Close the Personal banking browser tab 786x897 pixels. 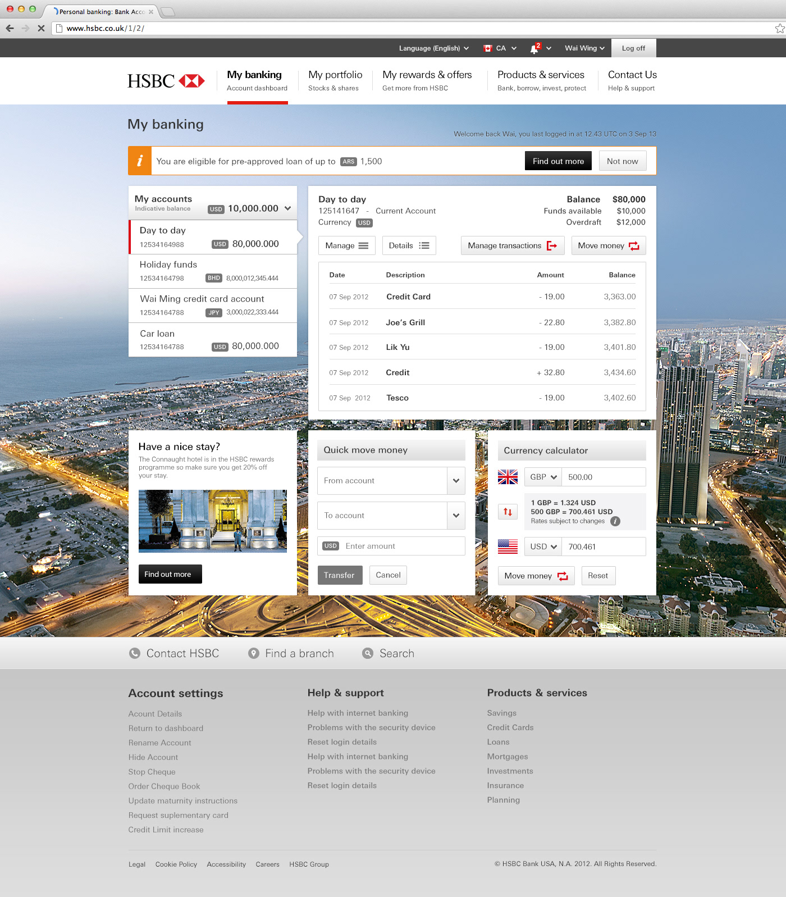pos(151,12)
